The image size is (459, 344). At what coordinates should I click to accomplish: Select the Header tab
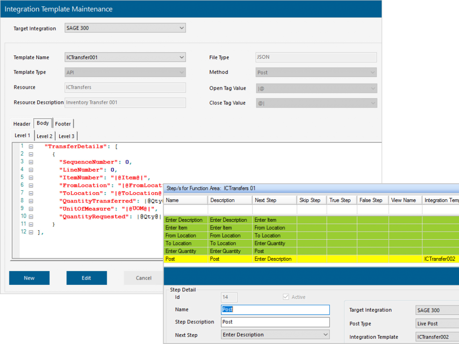point(22,123)
